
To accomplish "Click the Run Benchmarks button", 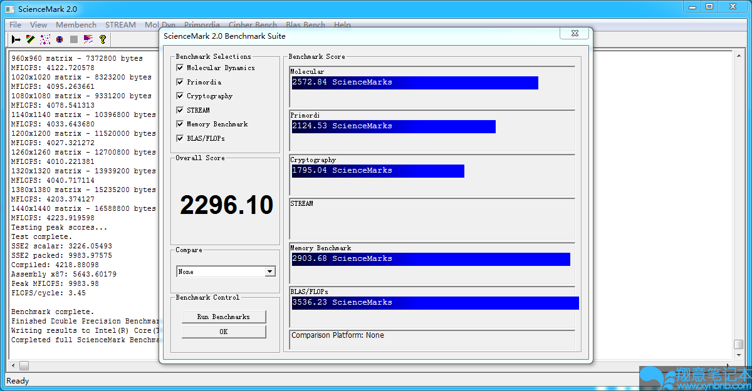I will pyautogui.click(x=224, y=317).
